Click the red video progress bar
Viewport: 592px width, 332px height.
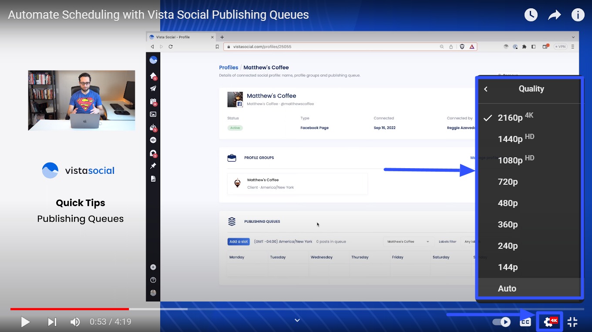click(70, 308)
